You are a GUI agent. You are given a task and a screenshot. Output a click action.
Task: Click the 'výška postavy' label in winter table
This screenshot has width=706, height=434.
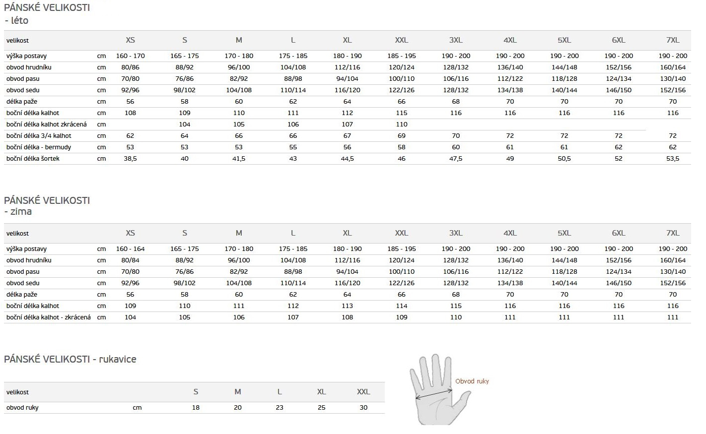26,249
